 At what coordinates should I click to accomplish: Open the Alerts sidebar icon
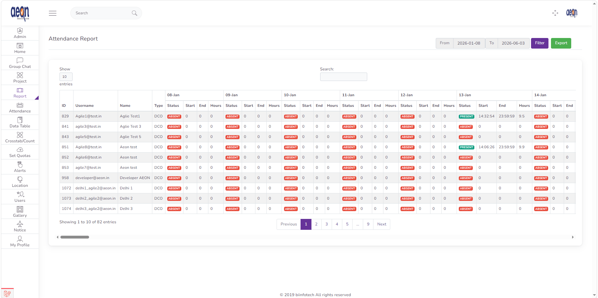pyautogui.click(x=20, y=164)
